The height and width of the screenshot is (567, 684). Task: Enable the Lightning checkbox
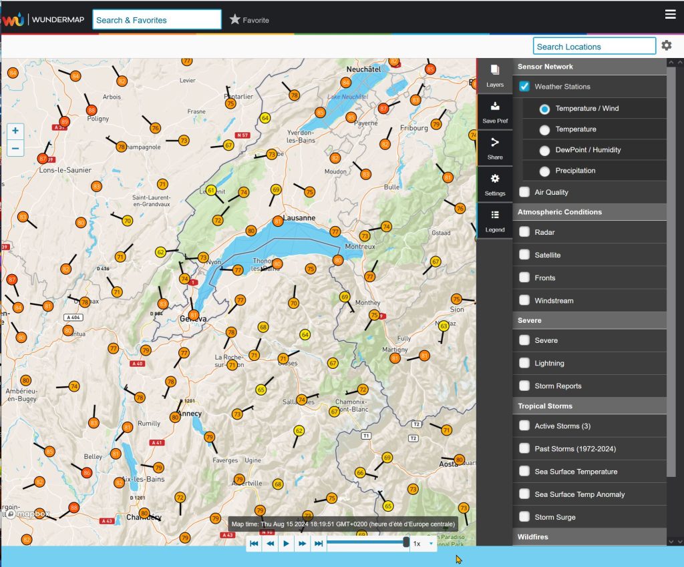point(524,363)
